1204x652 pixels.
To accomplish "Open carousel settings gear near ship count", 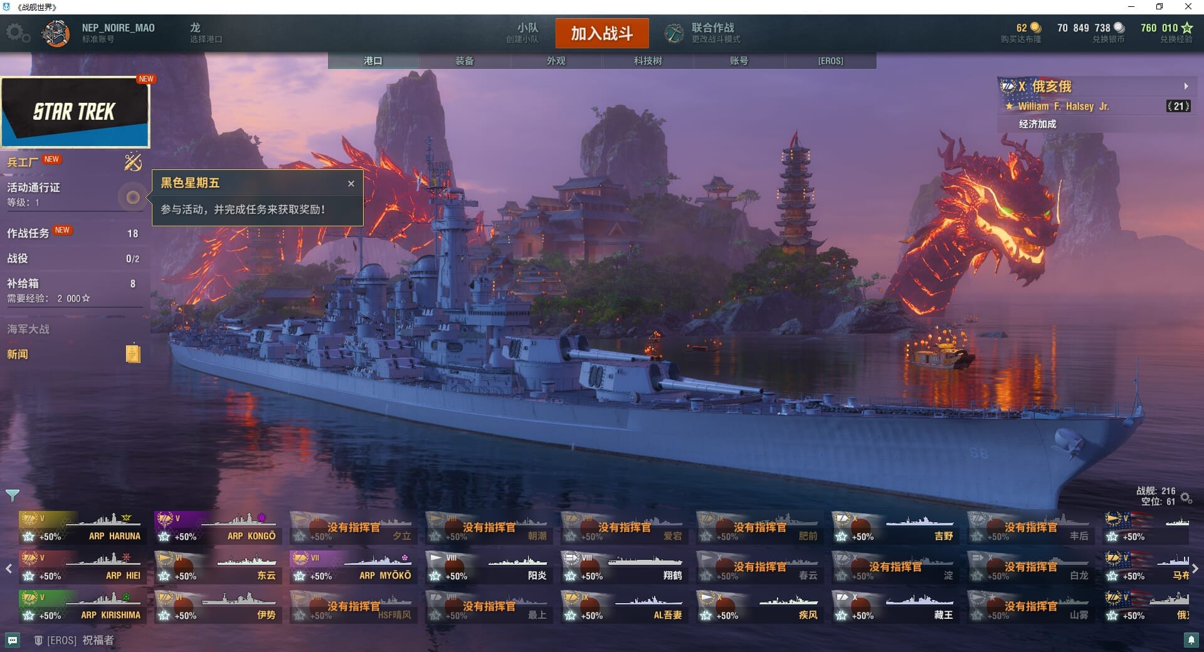I will [1186, 497].
